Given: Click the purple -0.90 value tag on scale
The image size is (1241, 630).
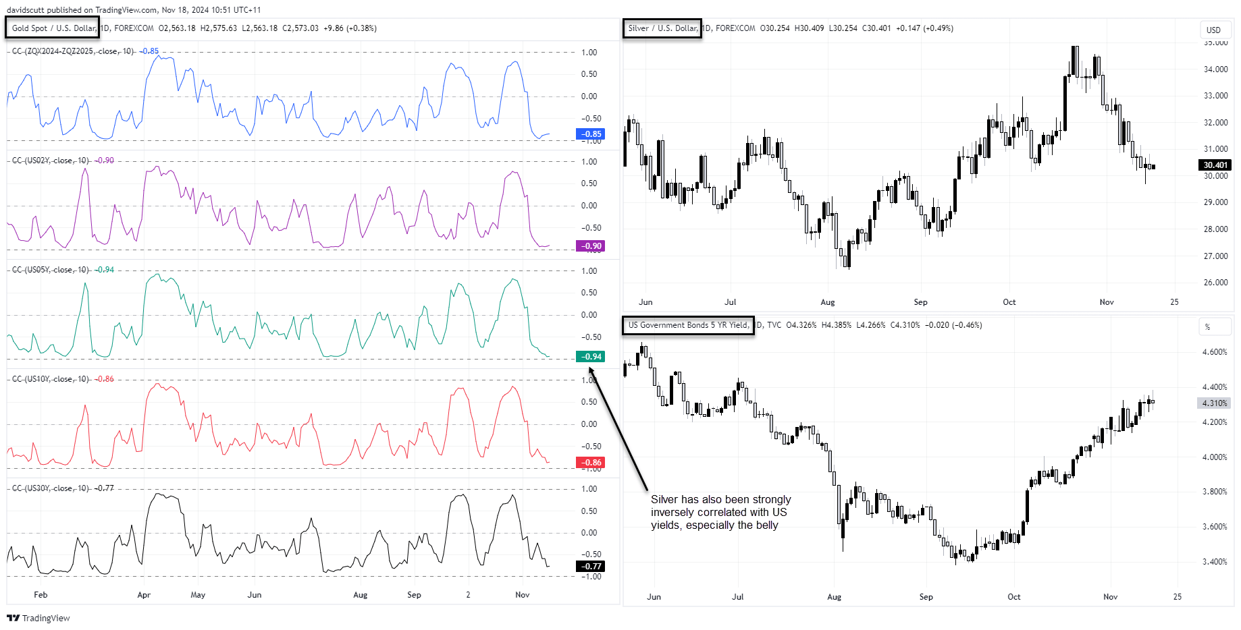Looking at the screenshot, I should point(591,246).
